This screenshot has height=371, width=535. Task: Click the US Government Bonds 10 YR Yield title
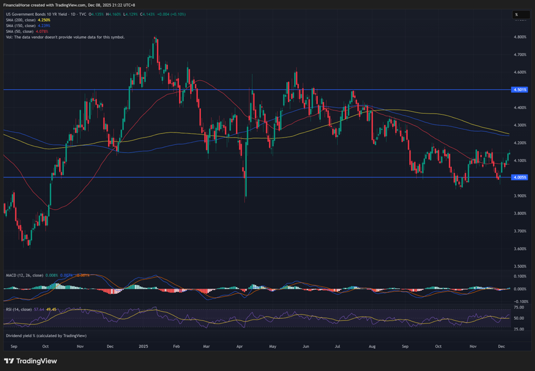point(38,15)
